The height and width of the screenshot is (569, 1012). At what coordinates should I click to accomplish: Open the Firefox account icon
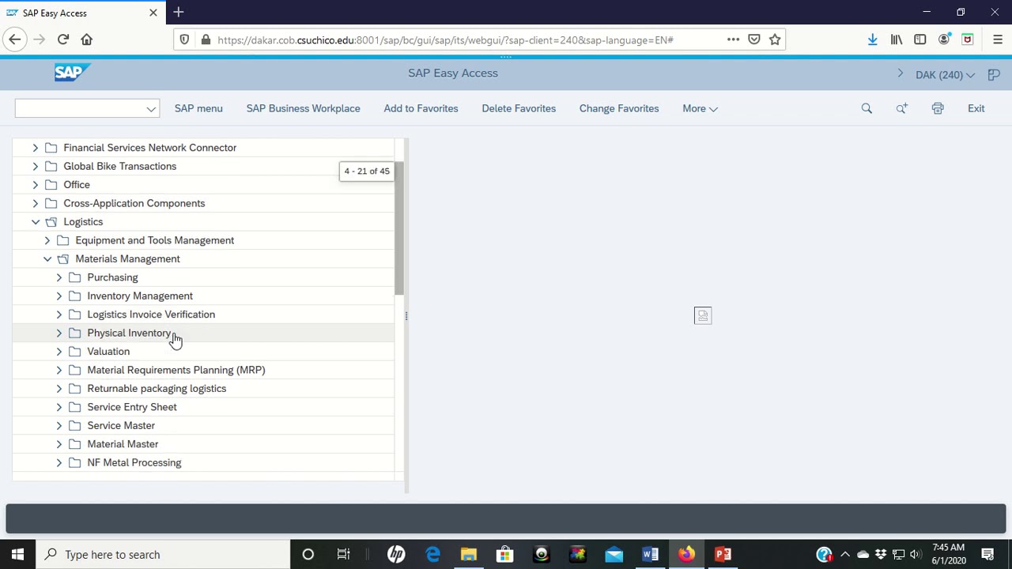point(944,40)
